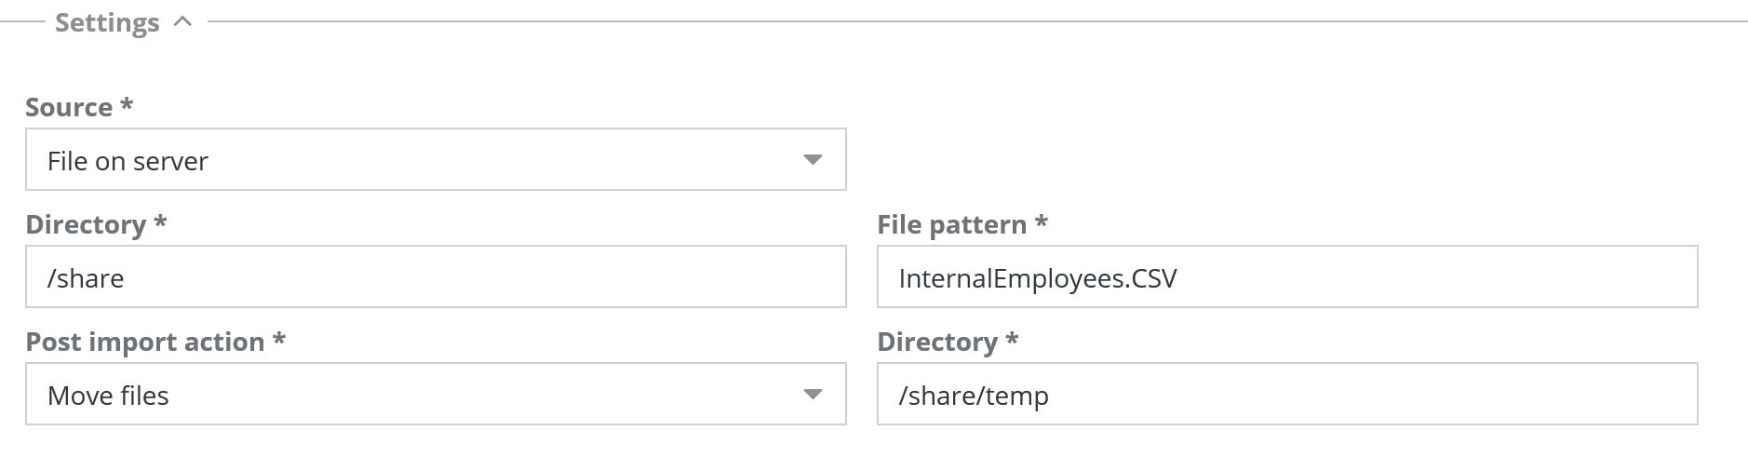Click the Settings section heading text
1748x457 pixels.
tap(107, 22)
